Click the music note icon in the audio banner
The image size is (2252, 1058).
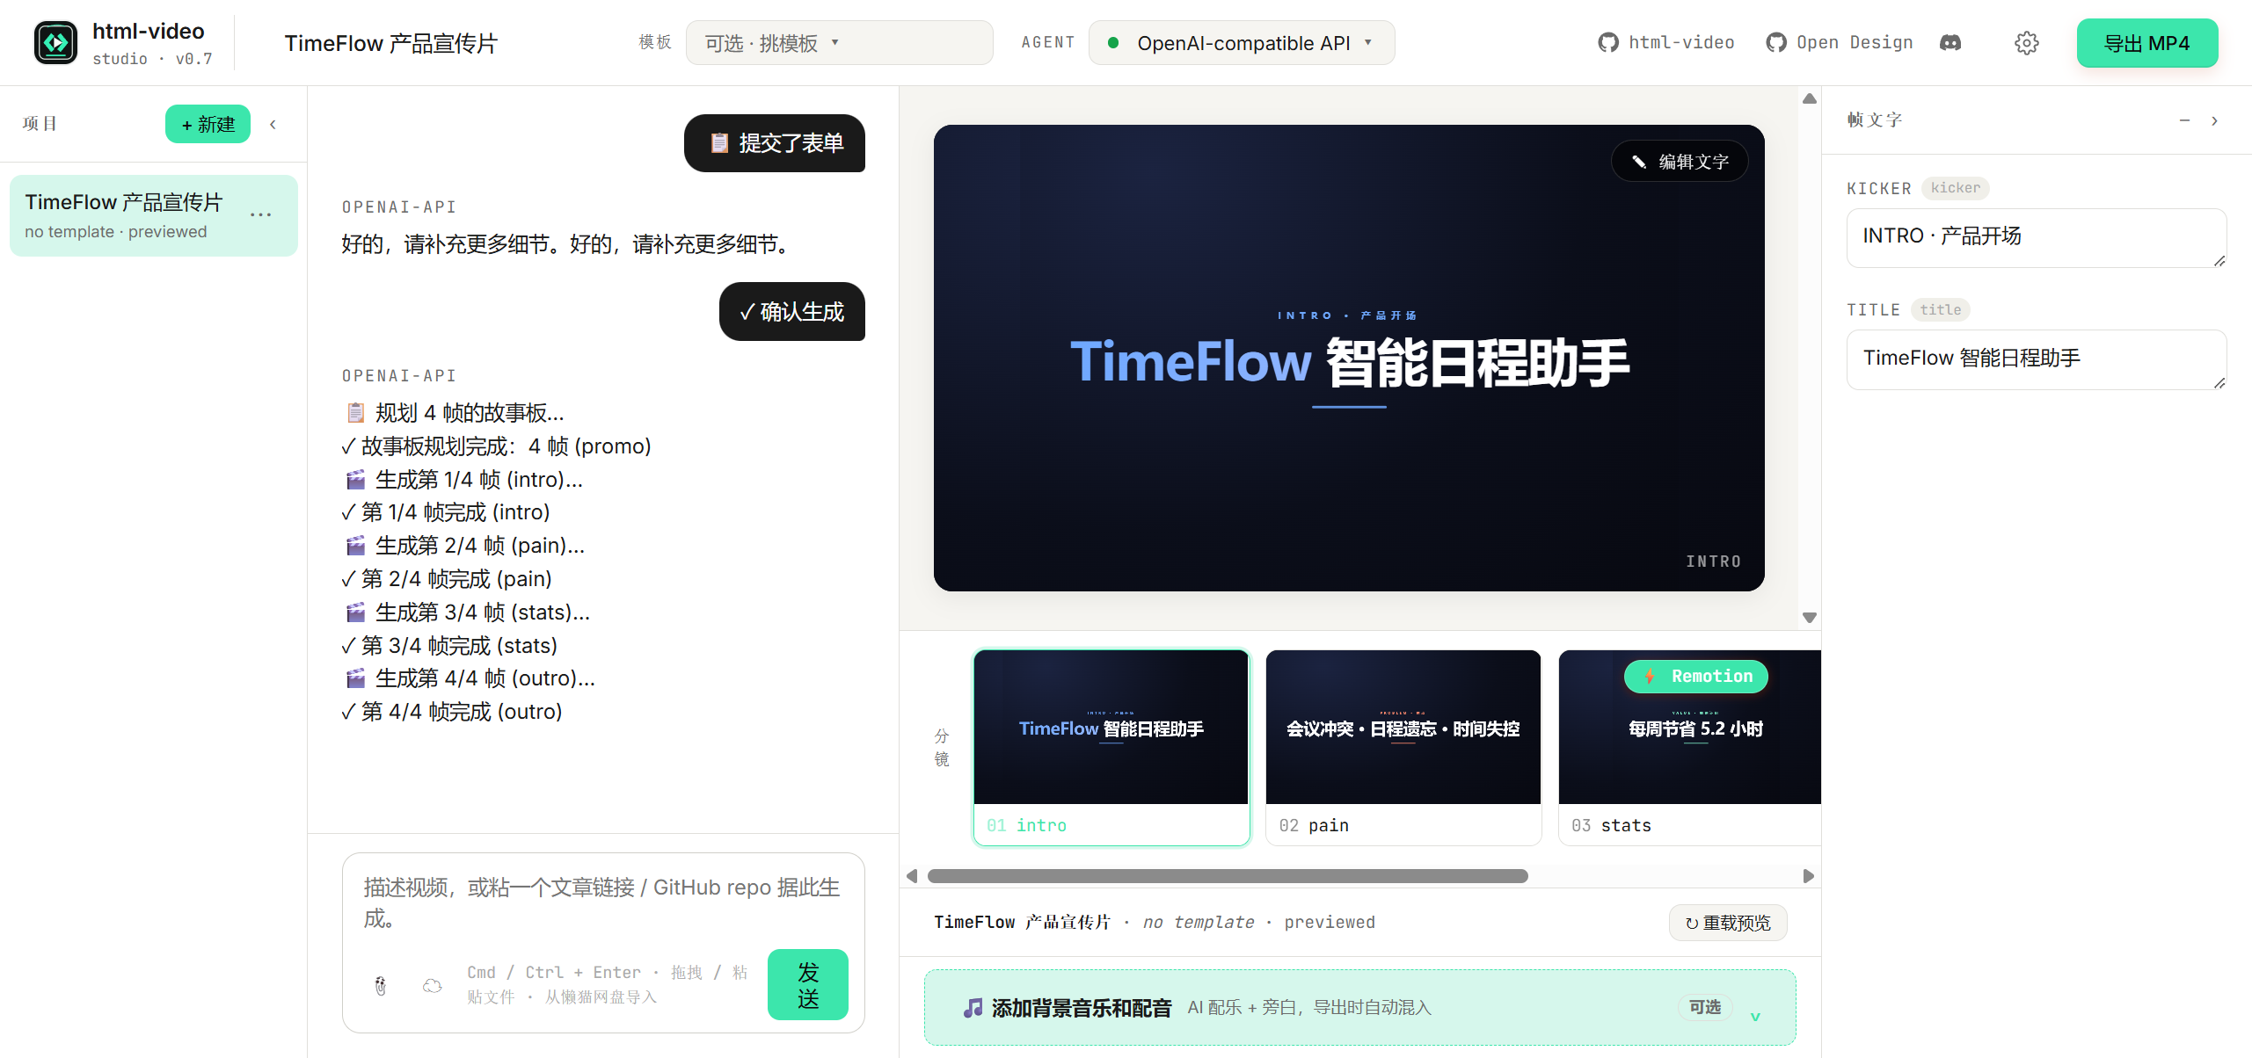click(973, 1008)
